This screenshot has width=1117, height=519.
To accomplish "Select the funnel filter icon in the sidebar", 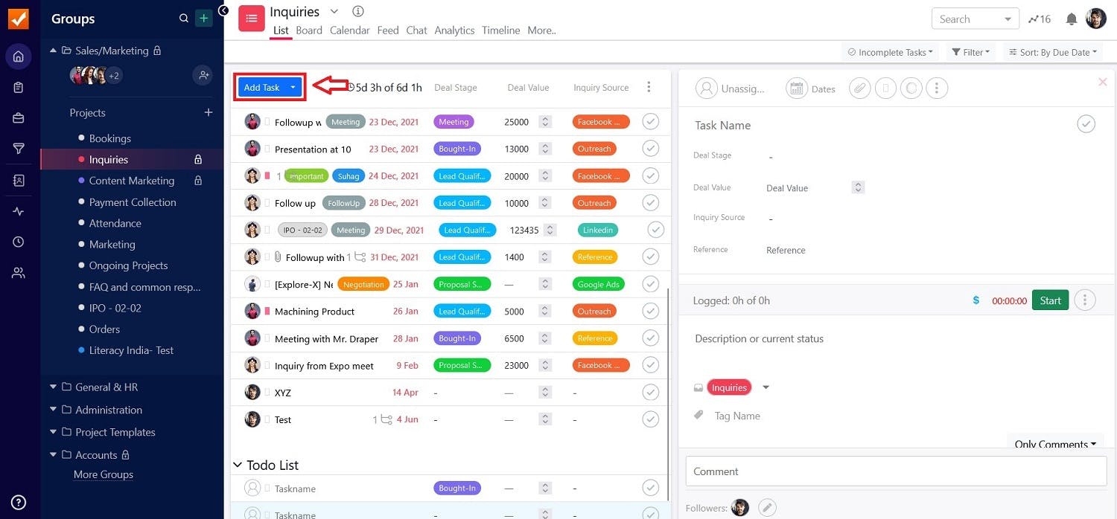I will click(x=19, y=148).
